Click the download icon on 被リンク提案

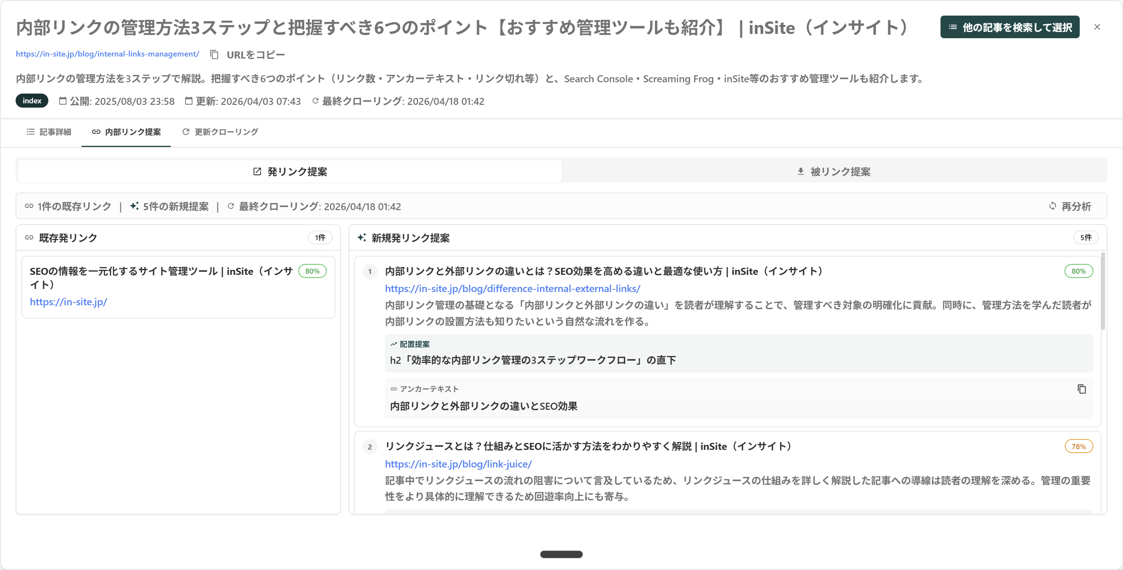tap(801, 171)
